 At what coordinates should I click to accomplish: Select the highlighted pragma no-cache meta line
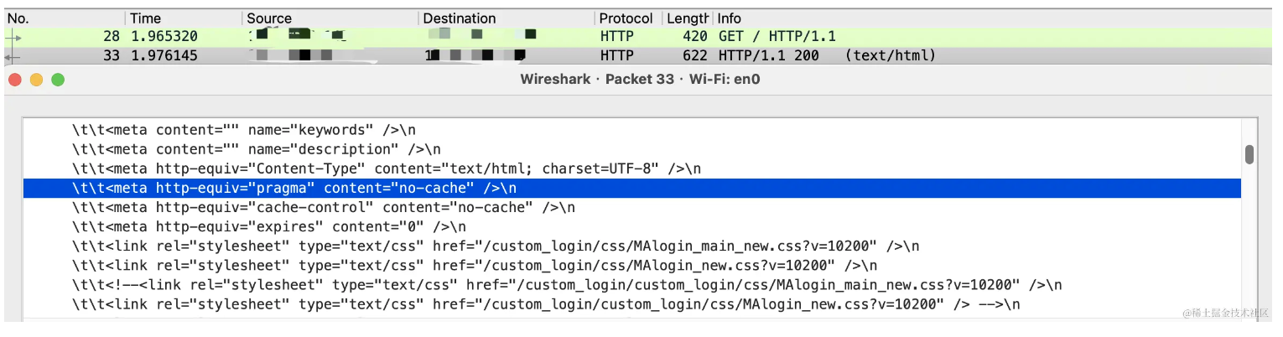coord(632,188)
